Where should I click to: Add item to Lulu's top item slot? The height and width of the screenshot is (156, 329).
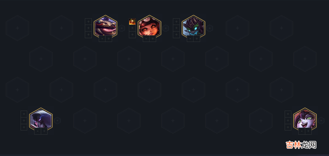[x=288, y=114]
